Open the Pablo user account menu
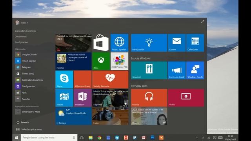The image size is (251, 141). [x=22, y=23]
